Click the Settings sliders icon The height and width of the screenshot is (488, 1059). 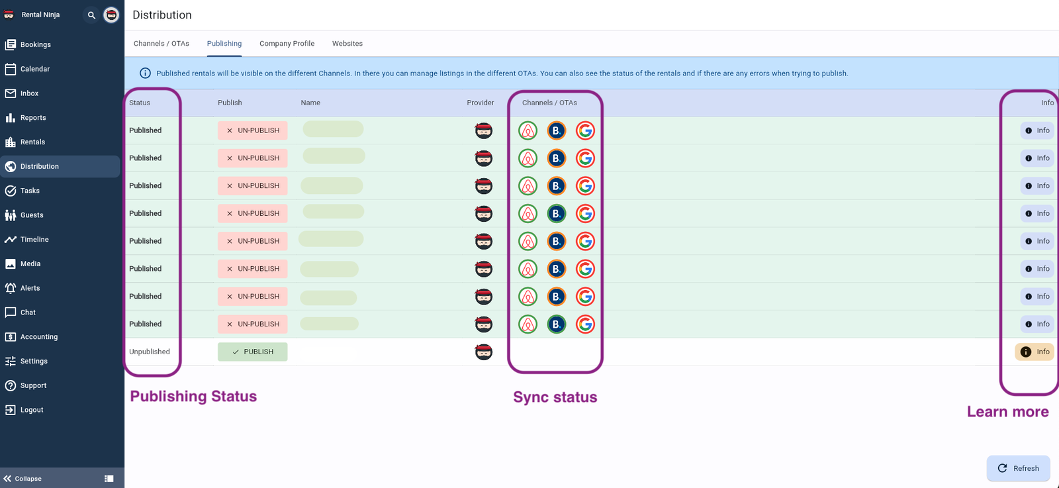tap(11, 361)
